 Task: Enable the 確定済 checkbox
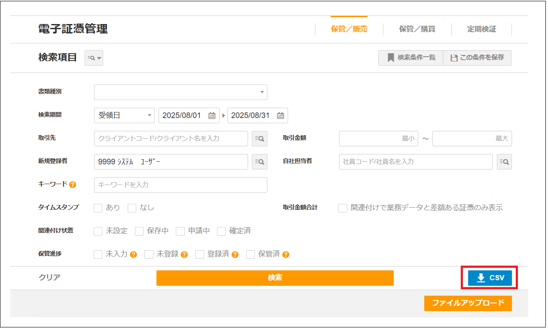pos(221,231)
